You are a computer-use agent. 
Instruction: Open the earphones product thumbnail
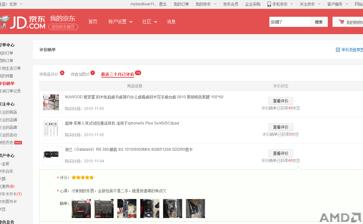53,130
